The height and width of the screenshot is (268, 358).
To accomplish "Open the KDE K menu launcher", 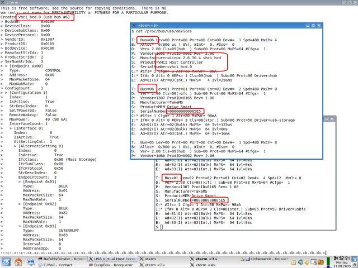I will click(x=6, y=260).
